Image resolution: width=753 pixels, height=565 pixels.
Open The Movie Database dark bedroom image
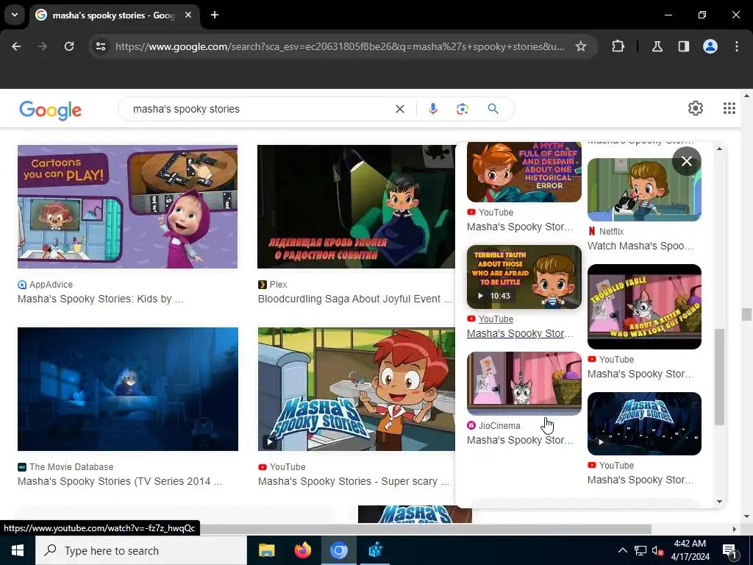tap(128, 389)
